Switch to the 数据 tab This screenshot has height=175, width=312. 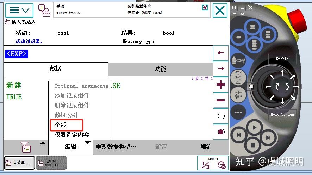coord(56,69)
